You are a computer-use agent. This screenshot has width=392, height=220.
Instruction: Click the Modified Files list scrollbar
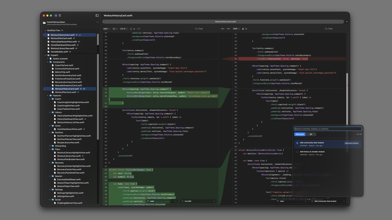coord(98,40)
